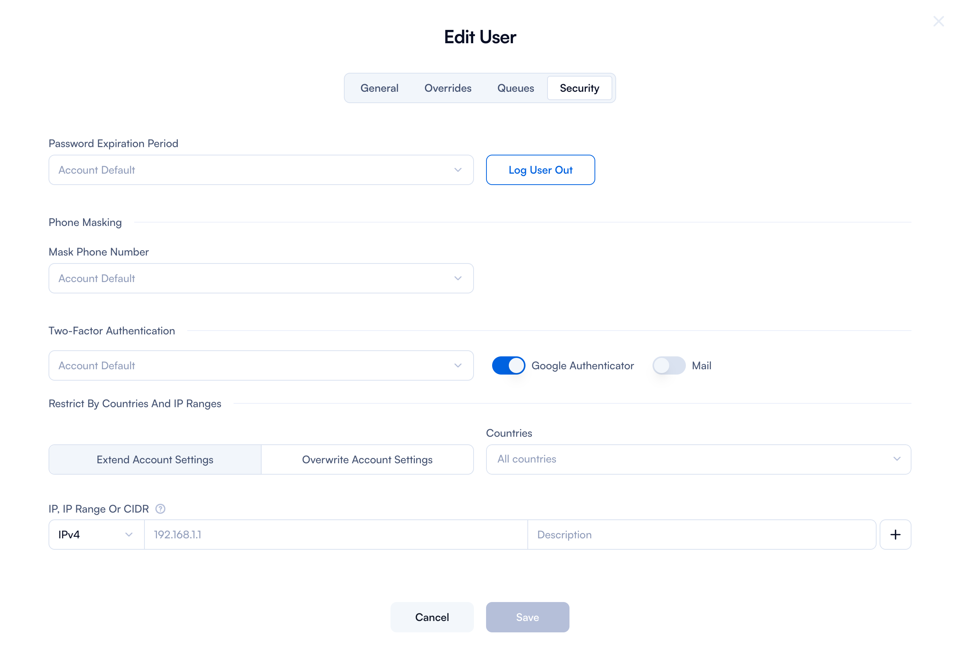Expand the Mask Phone Number dropdown

click(x=261, y=278)
